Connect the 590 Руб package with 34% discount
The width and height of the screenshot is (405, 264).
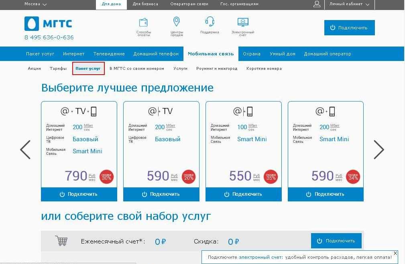[x=326, y=194]
